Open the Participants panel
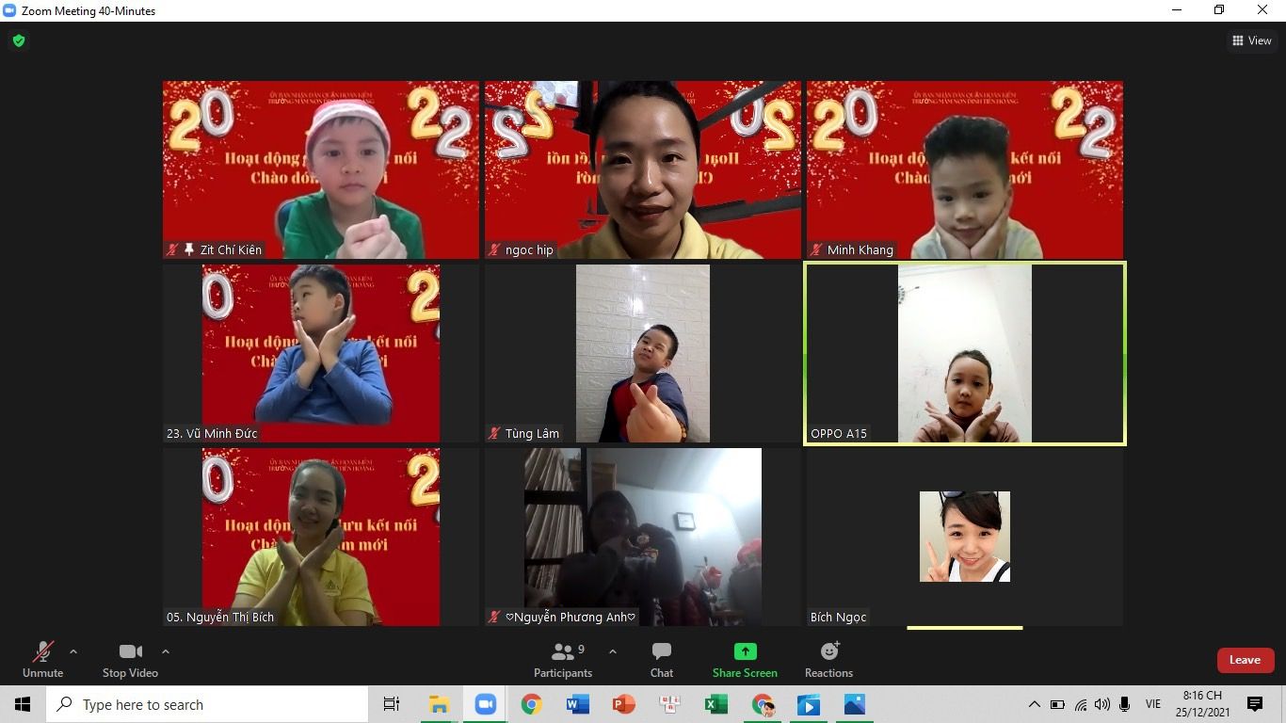This screenshot has width=1286, height=723. [563, 659]
